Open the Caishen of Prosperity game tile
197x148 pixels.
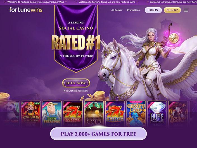coord(31,114)
